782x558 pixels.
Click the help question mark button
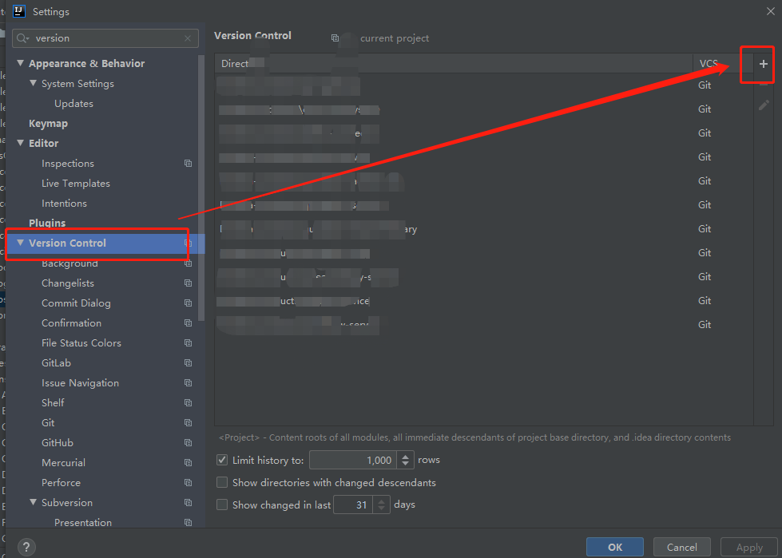pyautogui.click(x=26, y=548)
